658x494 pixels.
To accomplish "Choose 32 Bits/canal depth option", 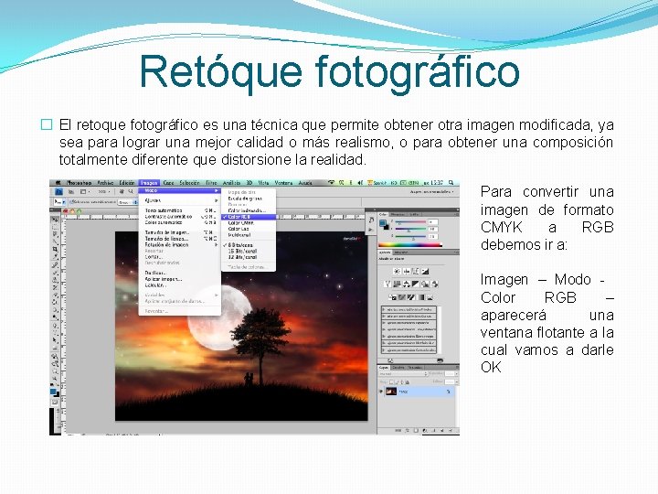I will click(x=249, y=257).
